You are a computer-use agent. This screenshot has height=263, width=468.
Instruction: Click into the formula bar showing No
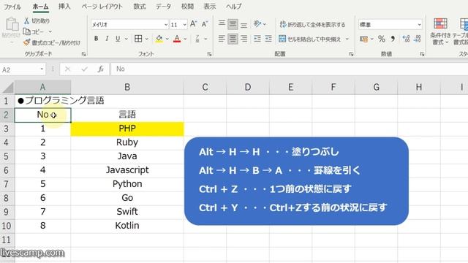[x=289, y=69]
